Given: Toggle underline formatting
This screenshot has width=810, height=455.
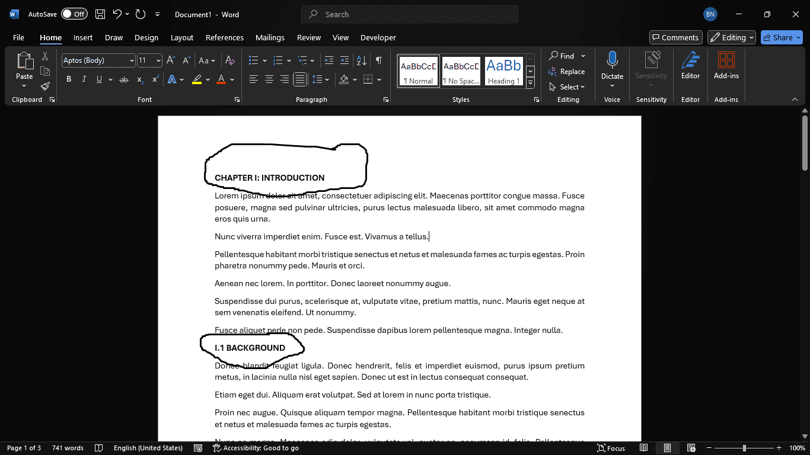Looking at the screenshot, I should click(98, 79).
